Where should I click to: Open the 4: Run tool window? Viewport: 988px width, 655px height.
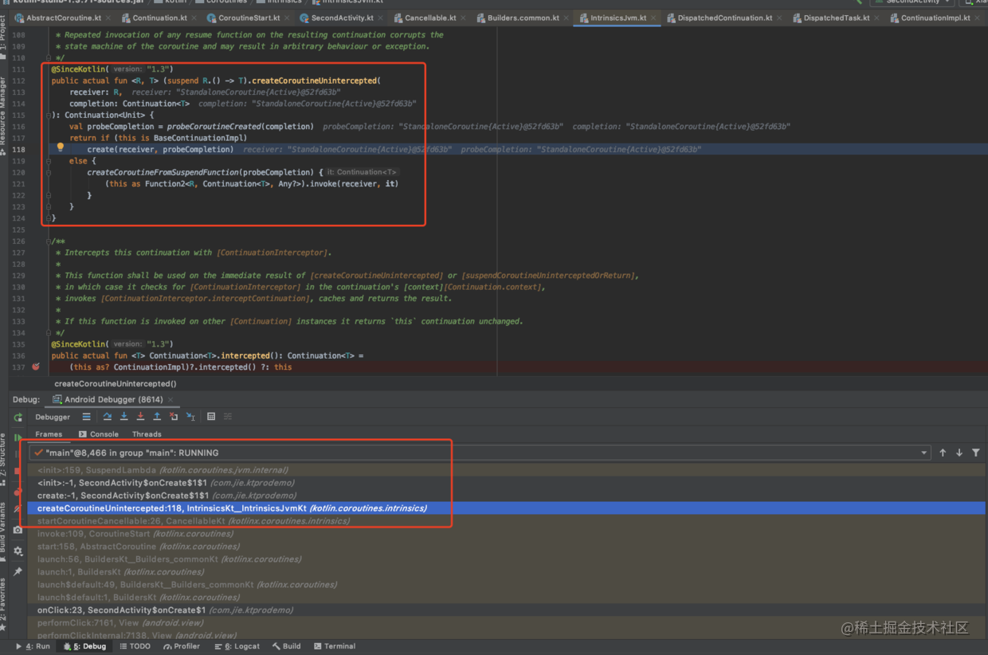(33, 646)
